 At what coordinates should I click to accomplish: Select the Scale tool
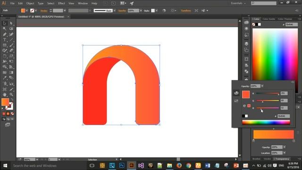(11, 56)
